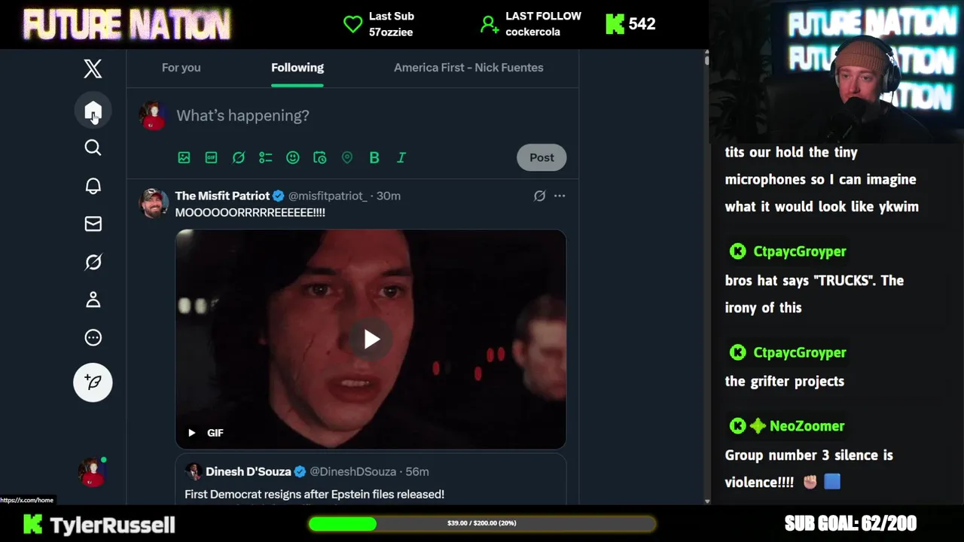Image resolution: width=964 pixels, height=542 pixels.
Task: Play the GIF in Misfit Patriot post
Action: click(371, 340)
